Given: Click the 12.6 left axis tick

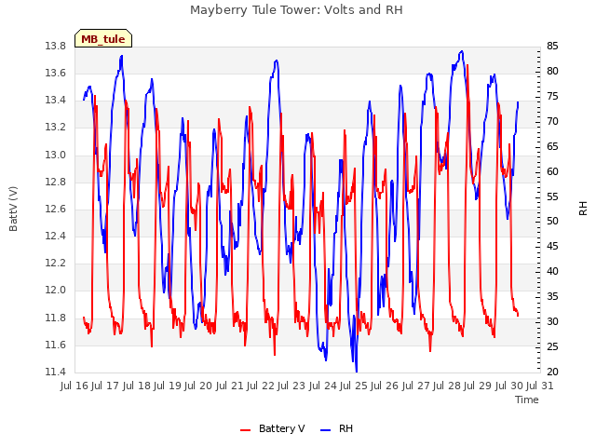Looking at the screenshot, I should [55, 209].
